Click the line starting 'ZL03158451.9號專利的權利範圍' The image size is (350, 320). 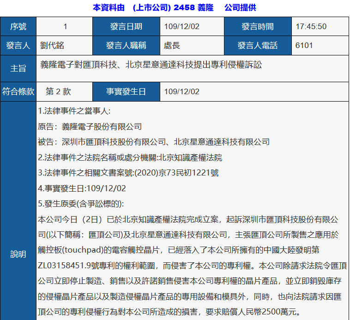(x=192, y=266)
